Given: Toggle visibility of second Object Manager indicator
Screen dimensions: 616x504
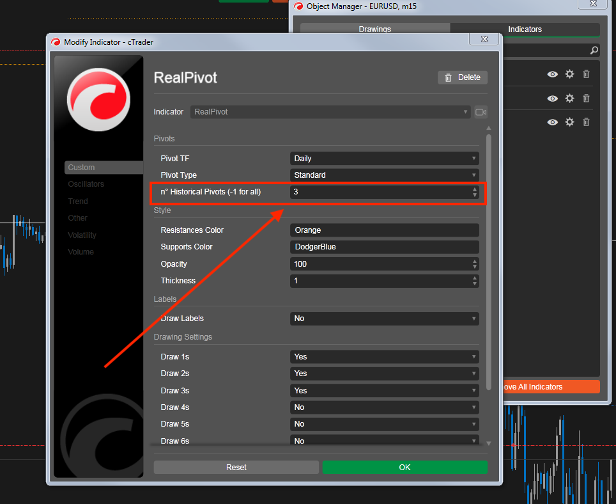Looking at the screenshot, I should coord(552,98).
